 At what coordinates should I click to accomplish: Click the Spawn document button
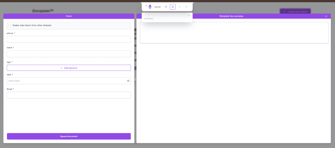tap(69, 136)
